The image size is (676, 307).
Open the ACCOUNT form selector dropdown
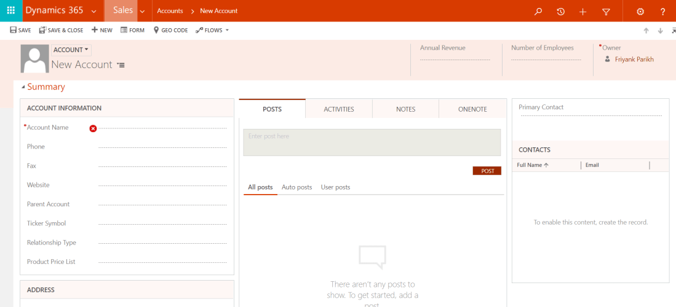click(71, 50)
